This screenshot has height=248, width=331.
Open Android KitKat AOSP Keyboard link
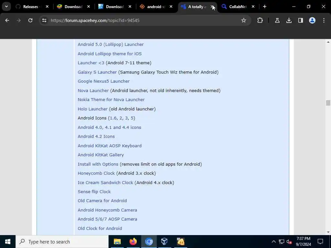coord(110,146)
